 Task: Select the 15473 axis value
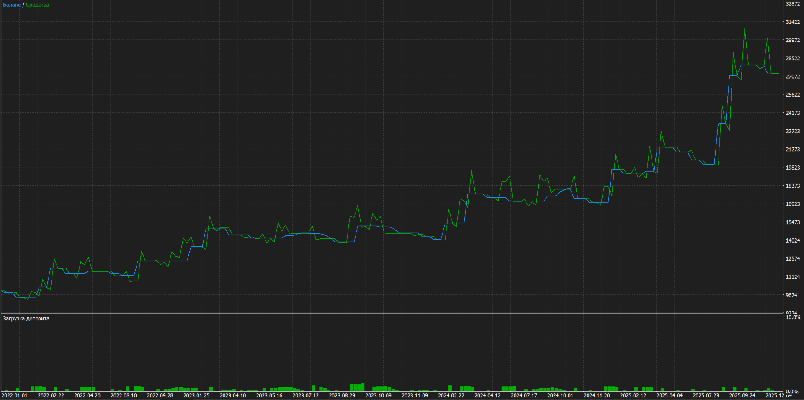tap(793, 222)
